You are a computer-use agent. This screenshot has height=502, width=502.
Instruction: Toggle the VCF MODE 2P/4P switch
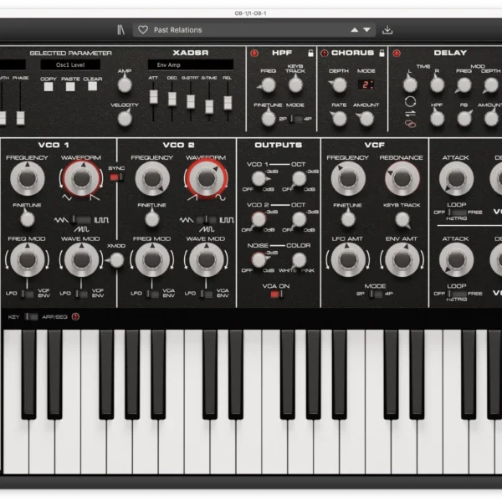coord(375,294)
